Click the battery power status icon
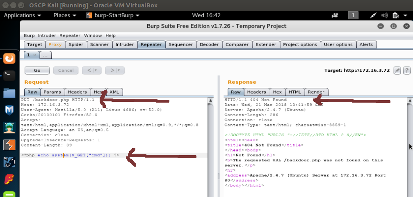This screenshot has height=197, width=413. 396,15
